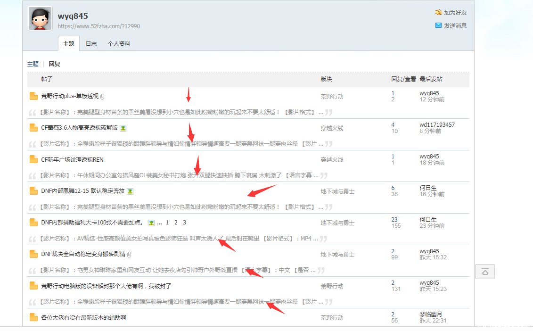This screenshot has width=533, height=331.
Task: Click the 加为好友 text link
Action: point(455,13)
